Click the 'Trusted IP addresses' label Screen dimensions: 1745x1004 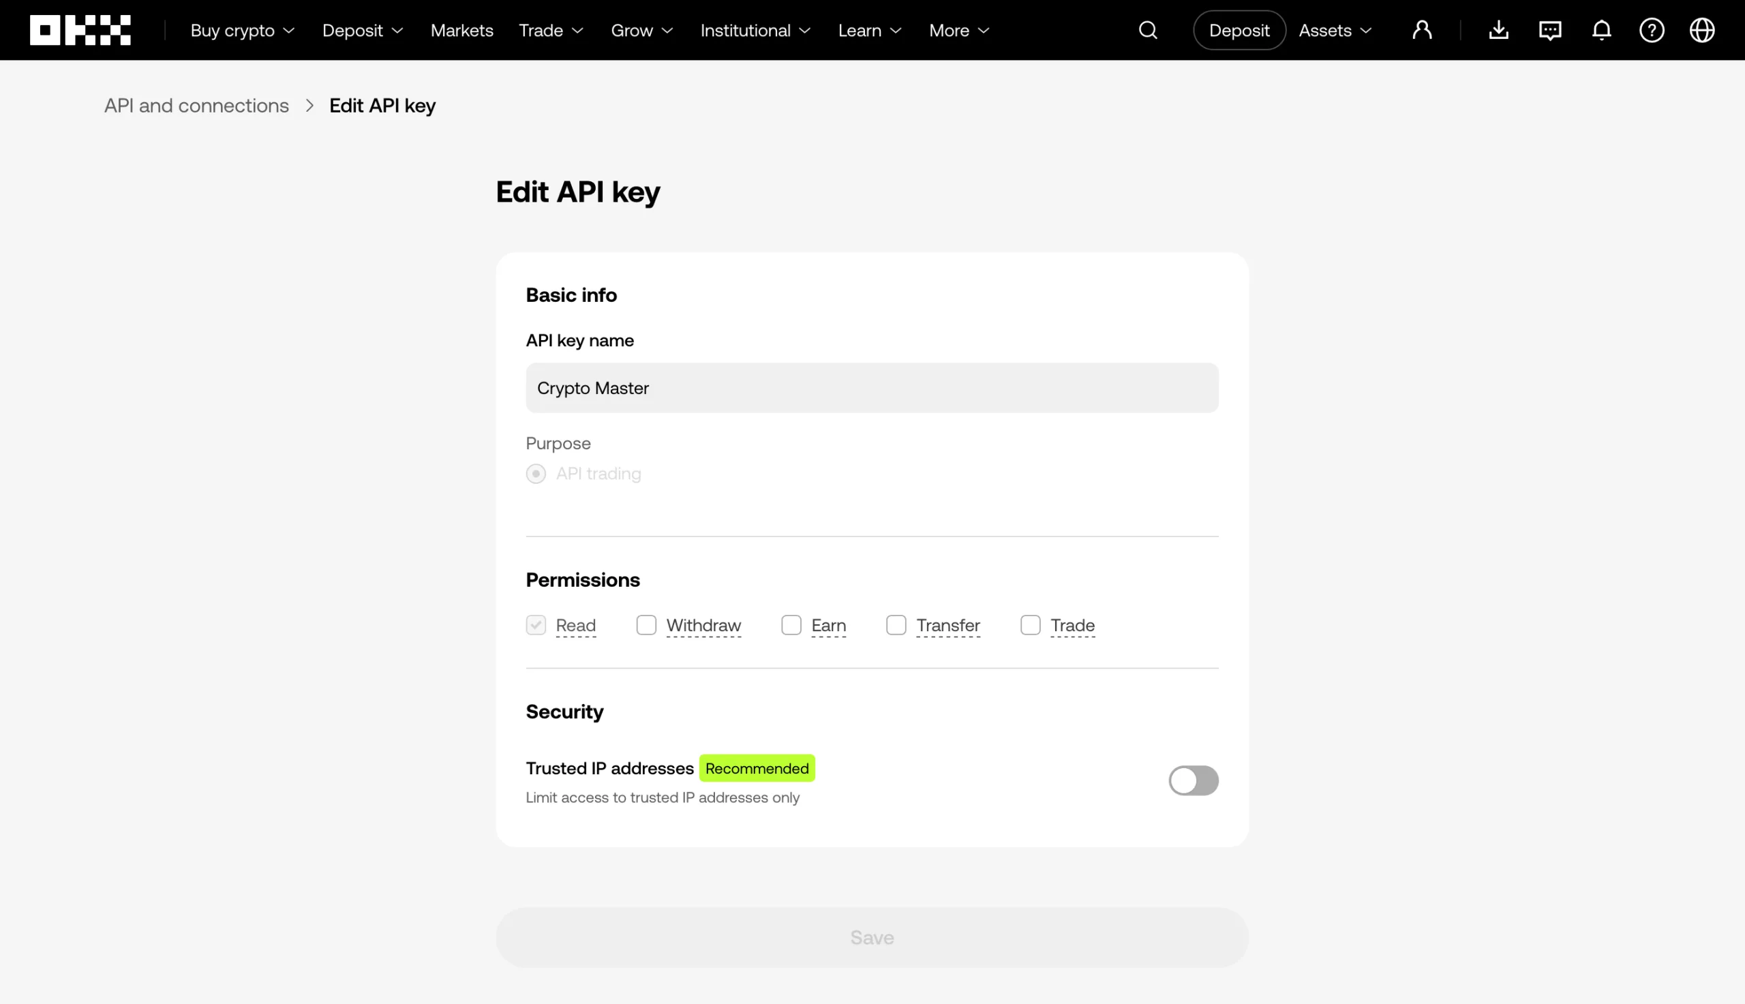[x=609, y=768]
